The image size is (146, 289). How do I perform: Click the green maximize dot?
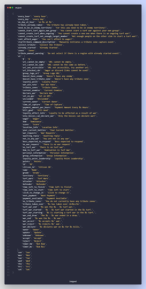coord(12,8)
